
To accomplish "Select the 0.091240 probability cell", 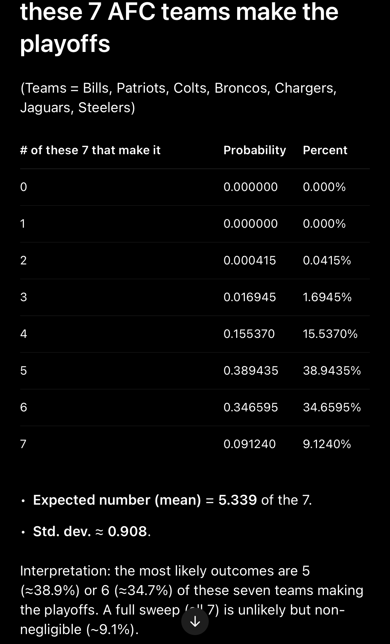I will tap(249, 444).
